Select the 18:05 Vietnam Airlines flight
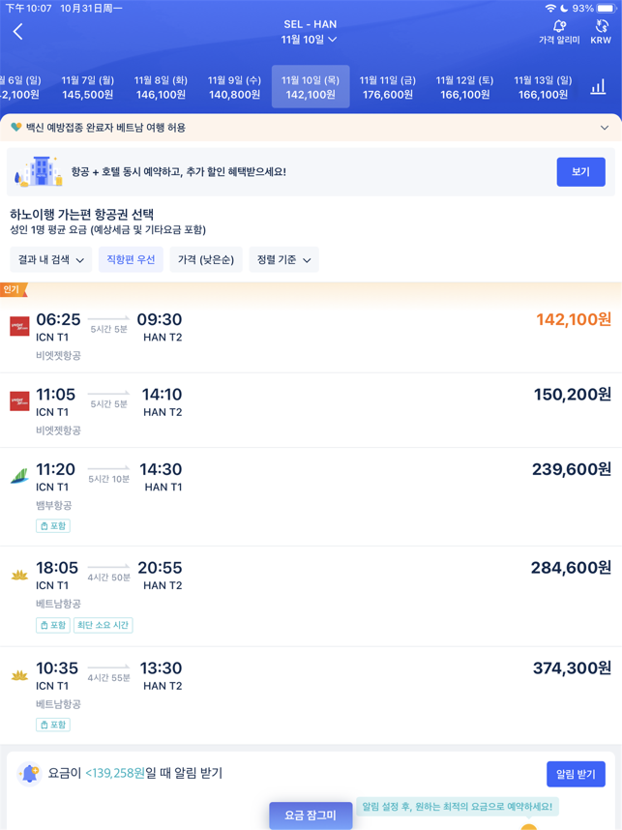 [x=311, y=596]
